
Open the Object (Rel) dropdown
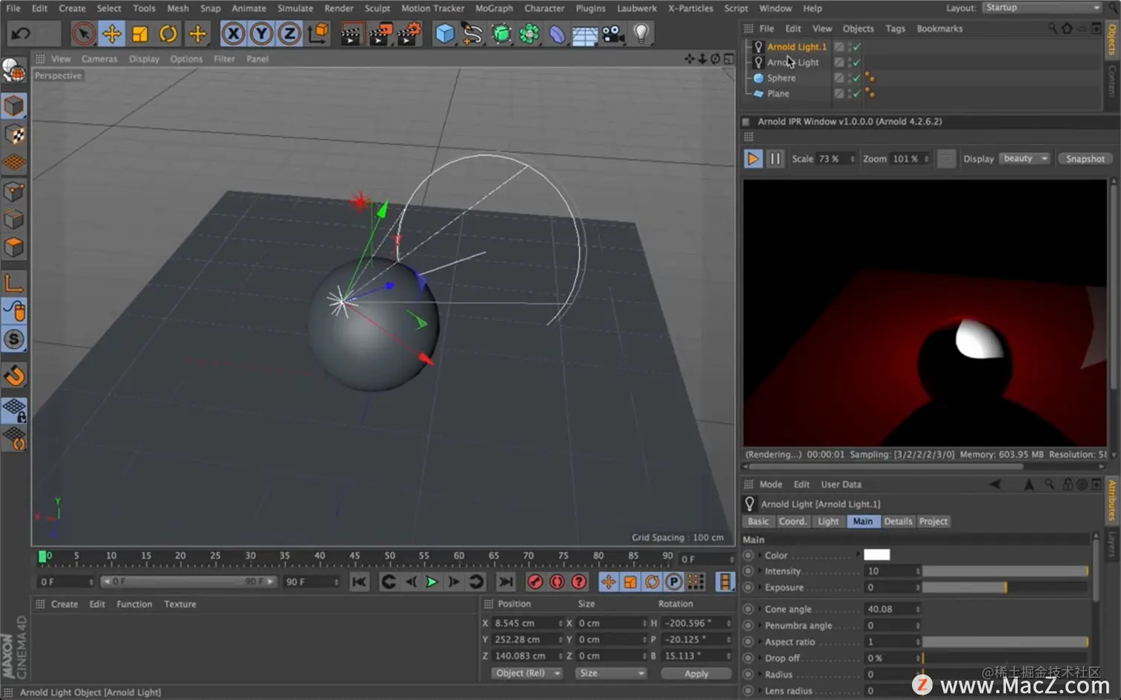[528, 673]
